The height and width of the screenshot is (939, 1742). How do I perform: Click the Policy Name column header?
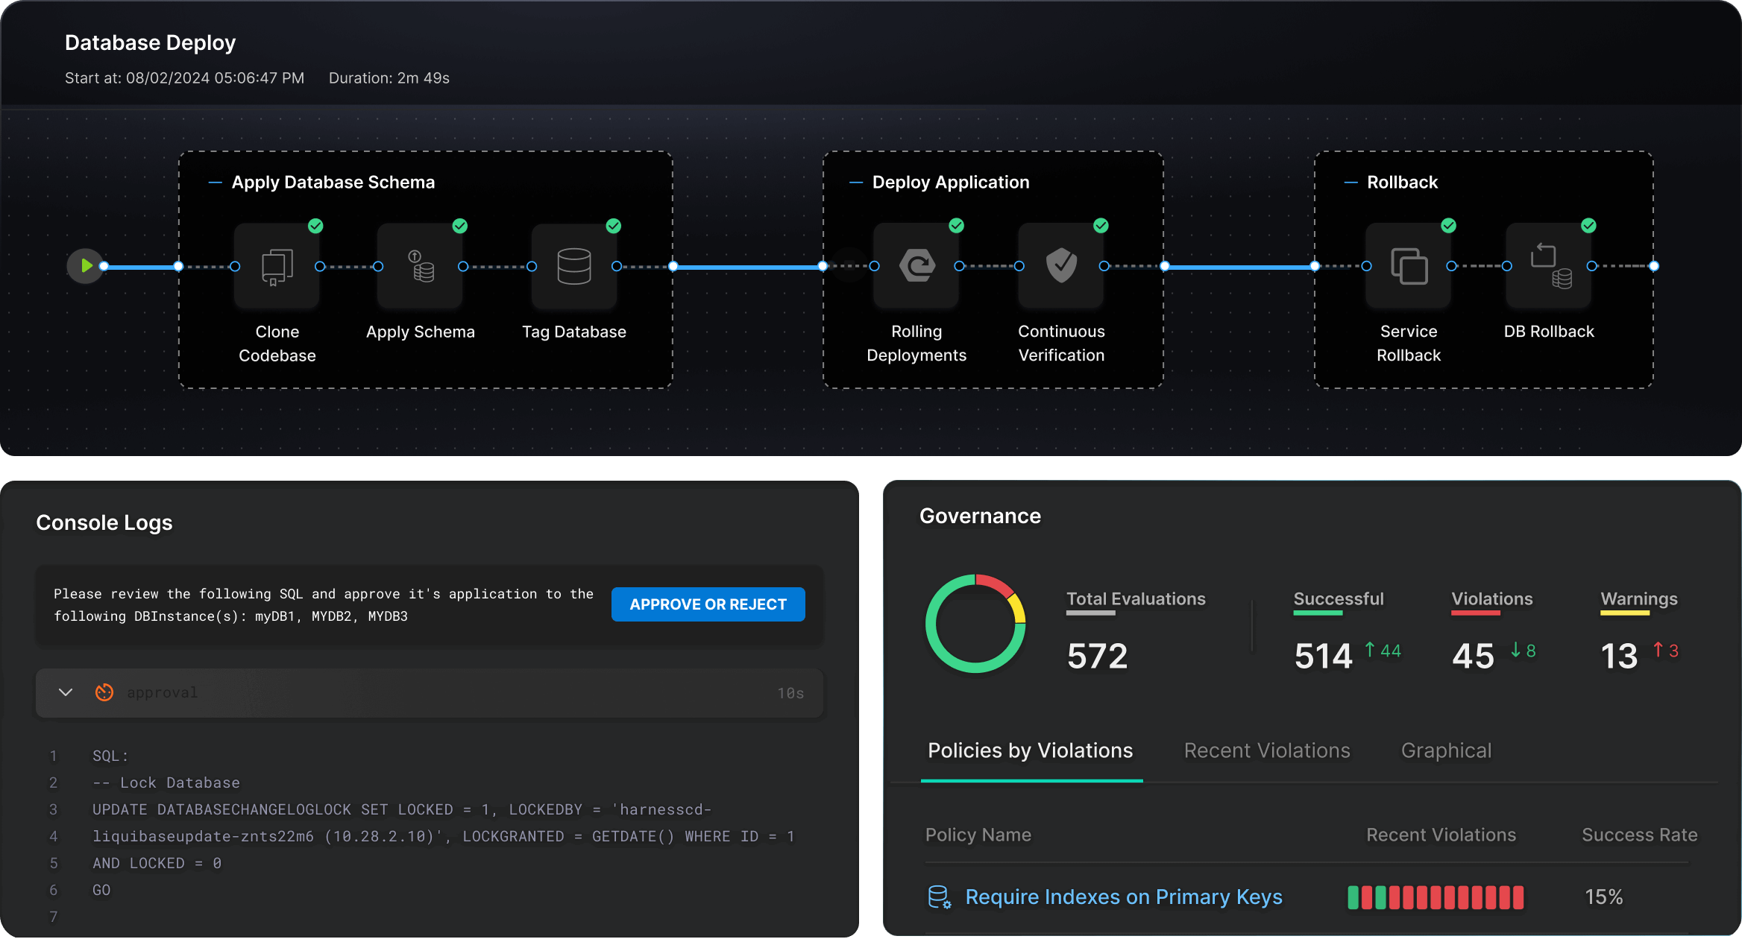(x=978, y=835)
